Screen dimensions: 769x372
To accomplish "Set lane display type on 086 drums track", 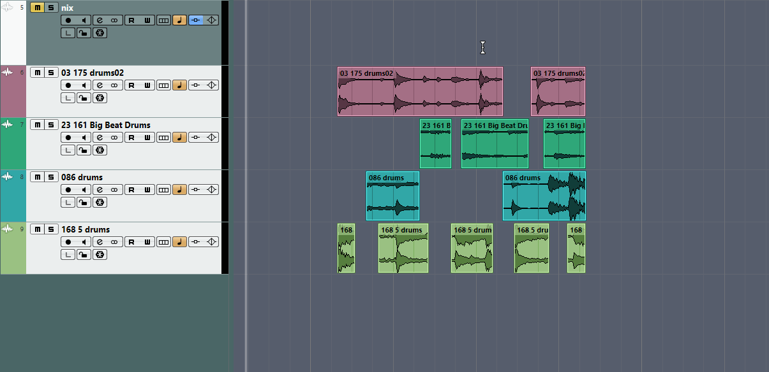I will coord(68,202).
